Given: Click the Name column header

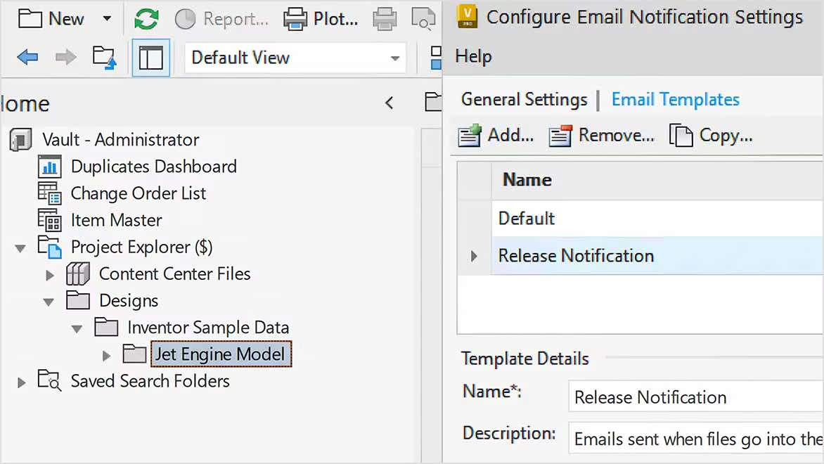Looking at the screenshot, I should 657,180.
